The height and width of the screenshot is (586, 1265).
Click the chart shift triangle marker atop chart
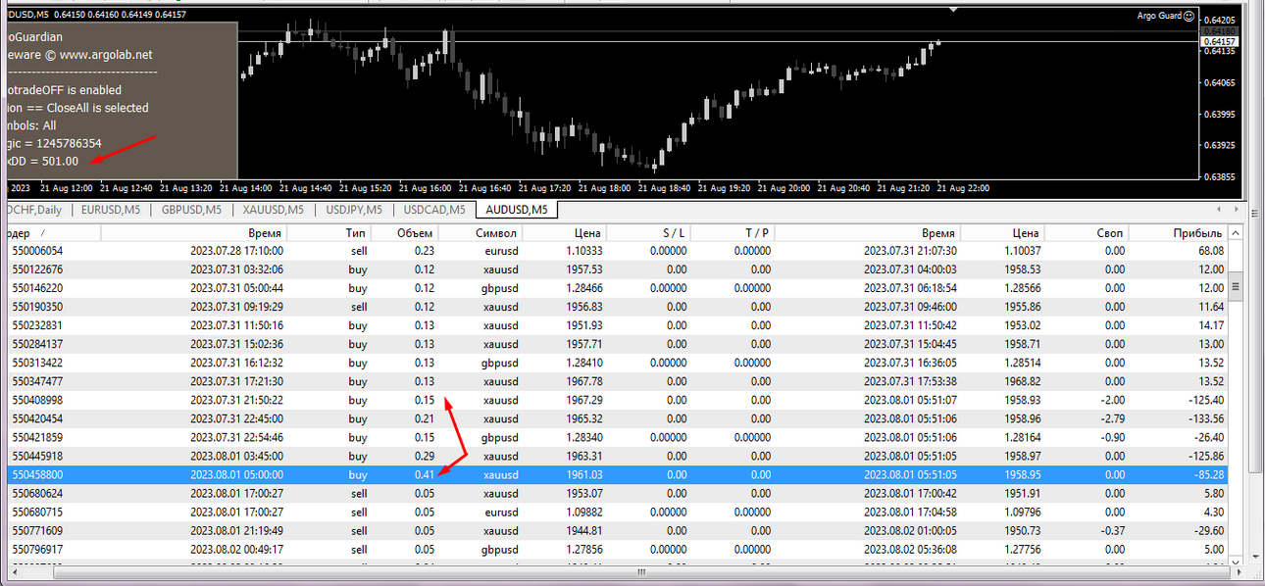[955, 10]
